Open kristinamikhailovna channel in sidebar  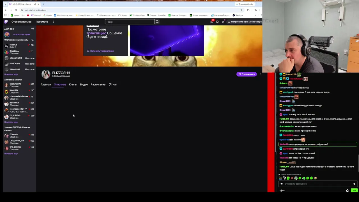(x=19, y=97)
